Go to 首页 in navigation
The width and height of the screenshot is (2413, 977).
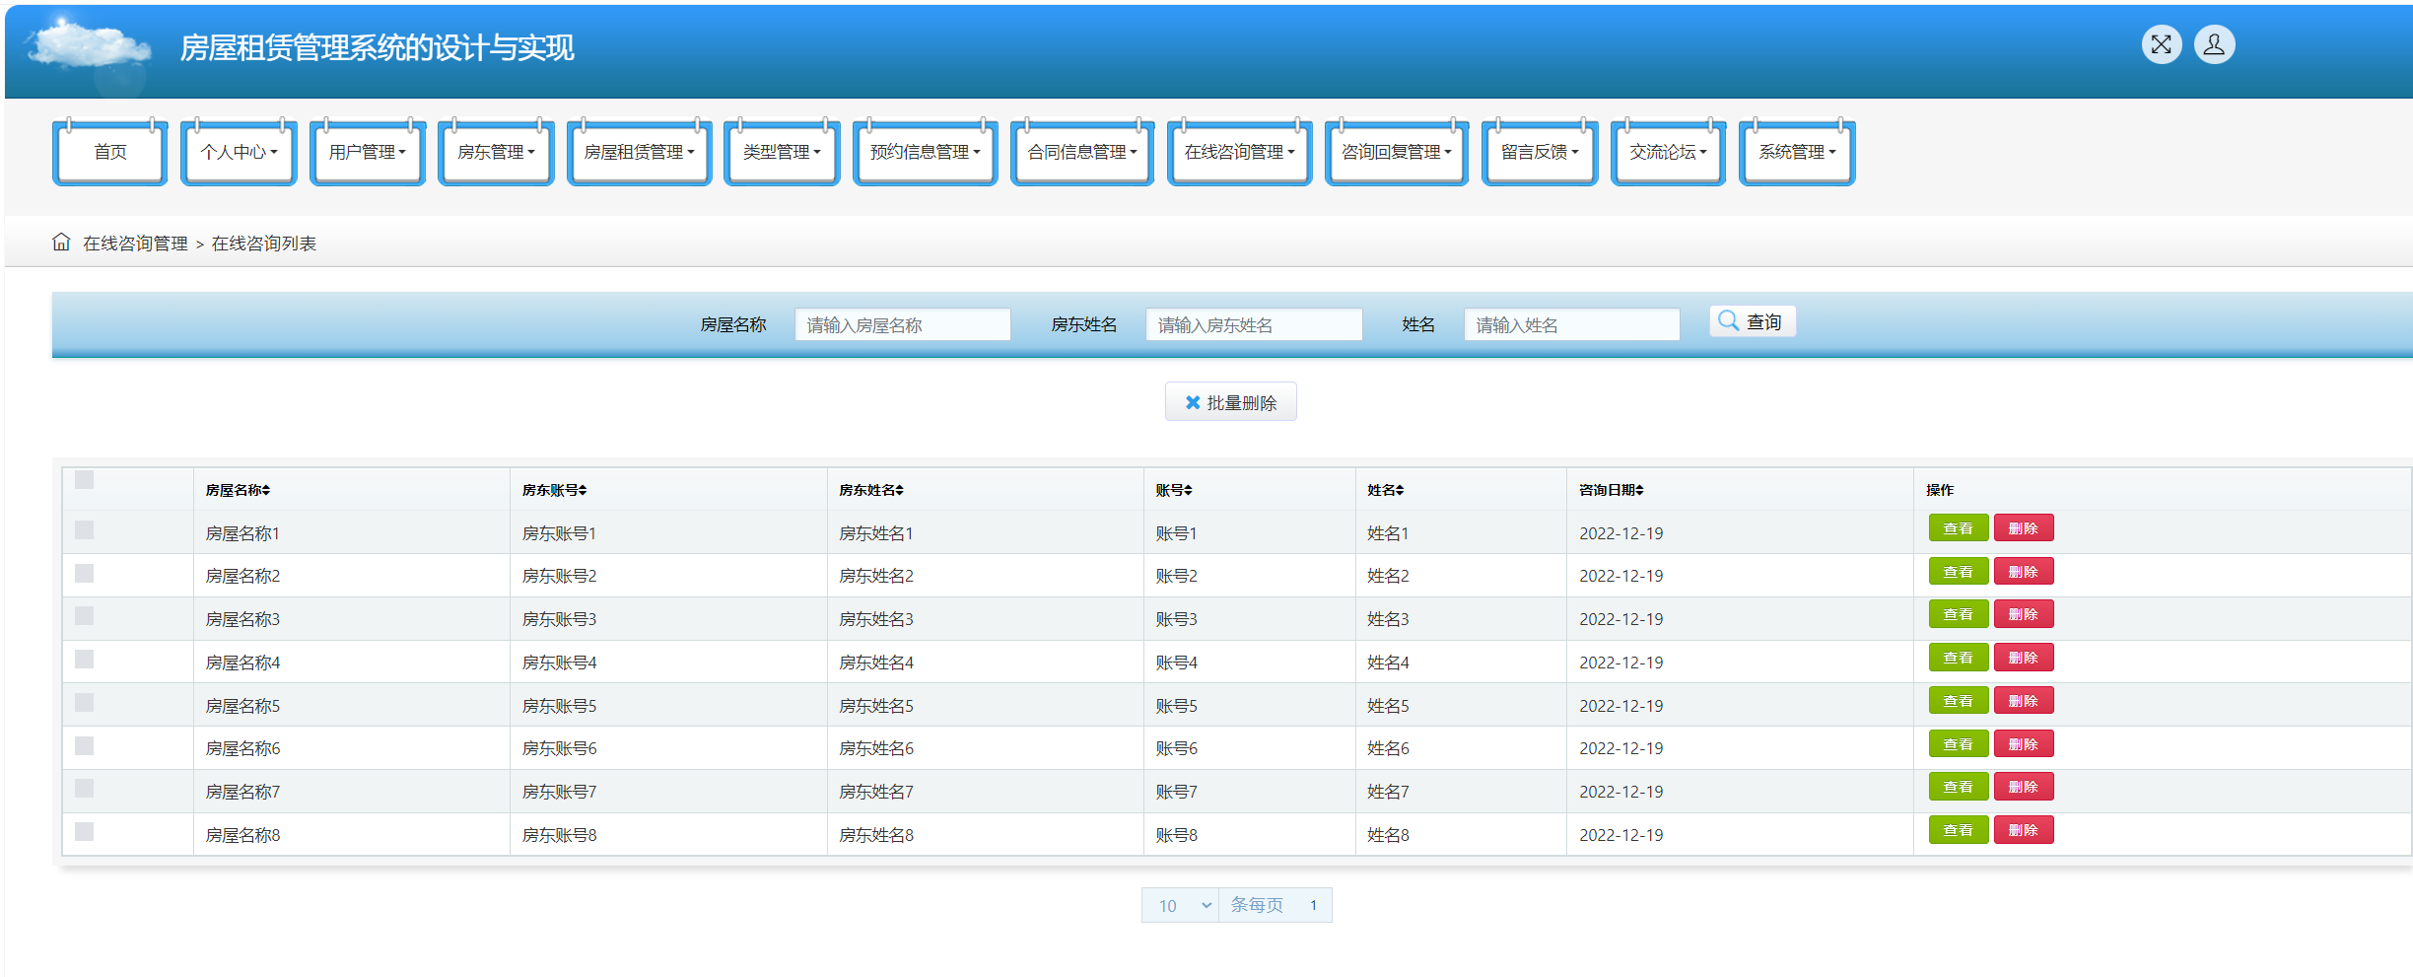coord(110,152)
